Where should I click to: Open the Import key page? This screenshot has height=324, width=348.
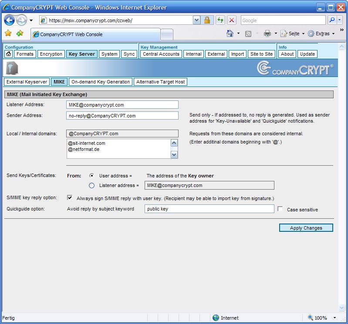(x=237, y=54)
